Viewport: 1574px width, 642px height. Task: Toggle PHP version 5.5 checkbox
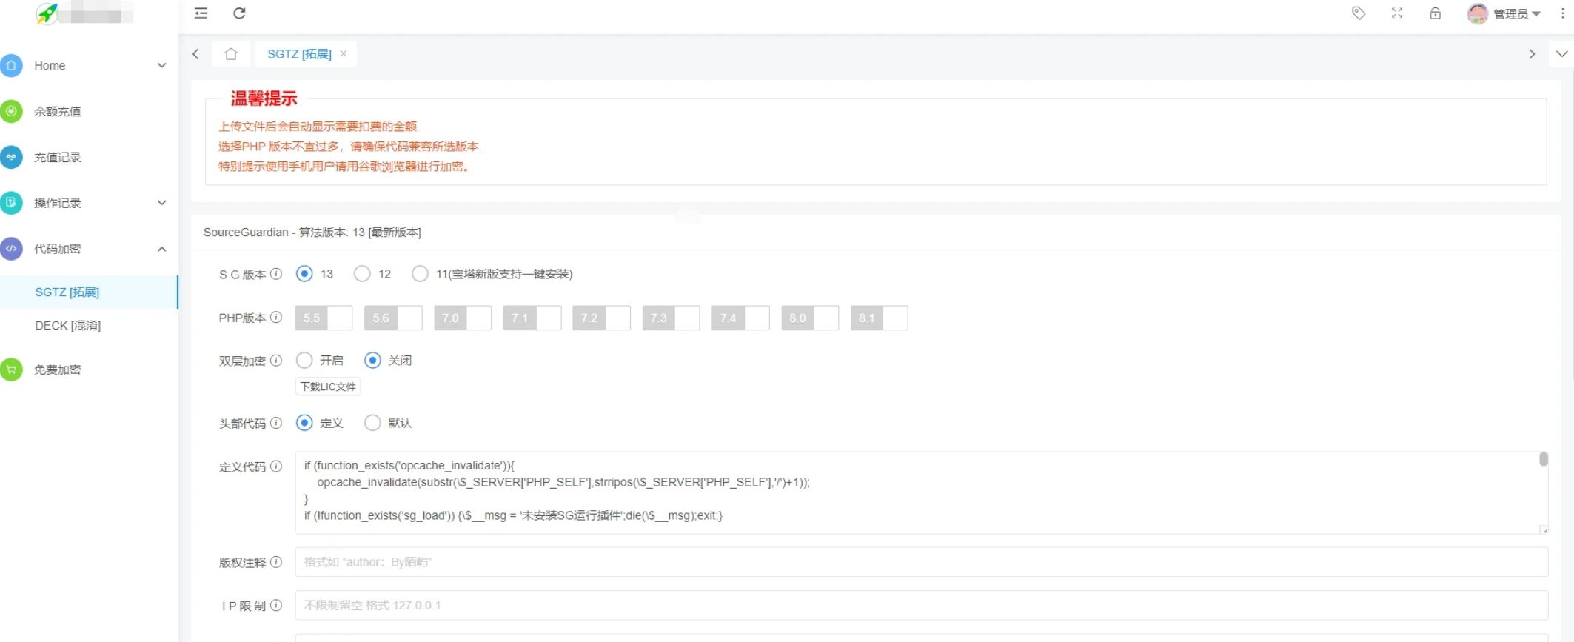click(x=324, y=318)
